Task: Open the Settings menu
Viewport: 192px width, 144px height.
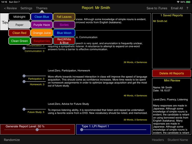Action: click(x=26, y=8)
